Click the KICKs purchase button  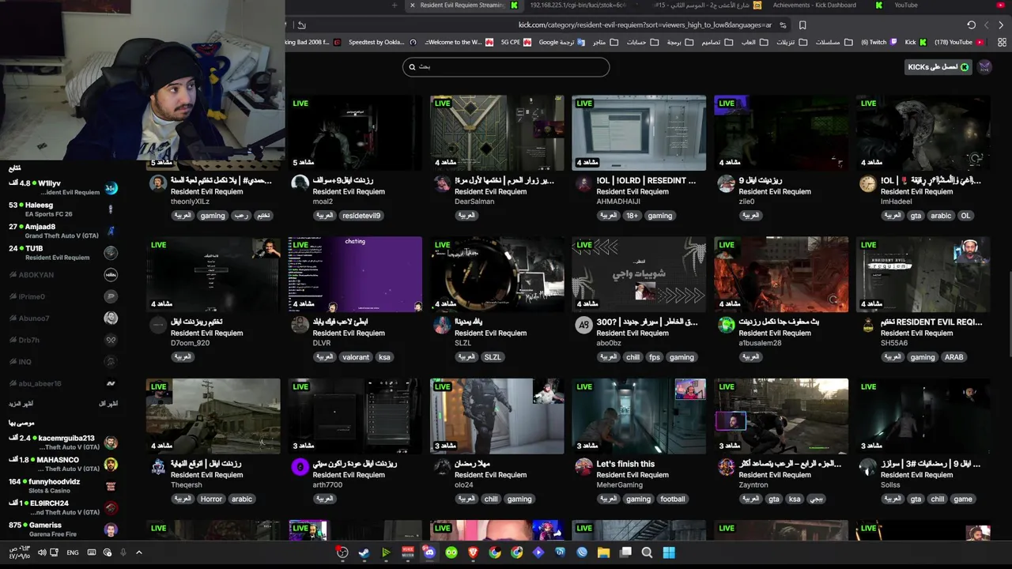click(x=938, y=67)
